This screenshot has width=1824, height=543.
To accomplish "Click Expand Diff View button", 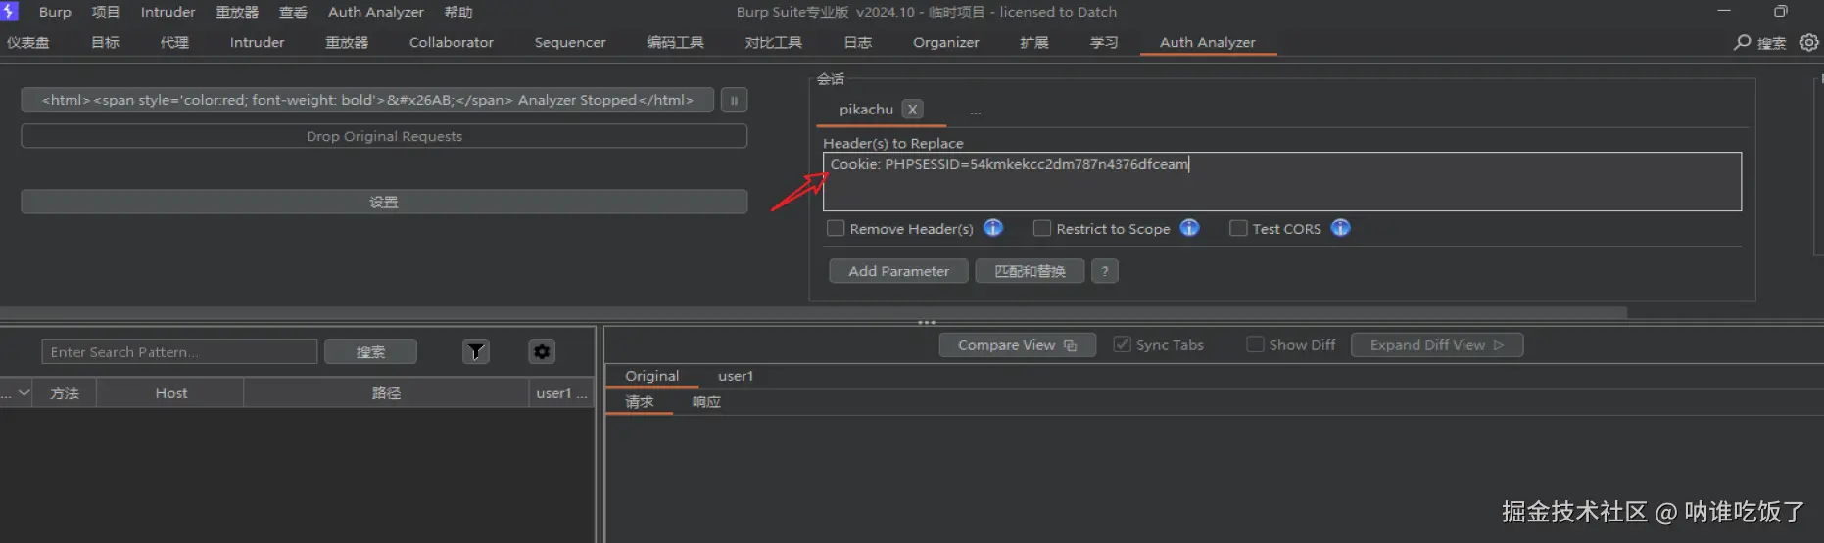I will [x=1436, y=344].
